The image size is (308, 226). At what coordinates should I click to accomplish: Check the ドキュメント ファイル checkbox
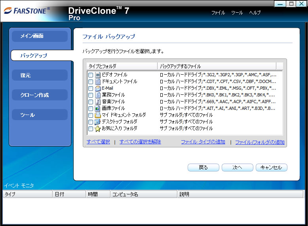[91, 82]
